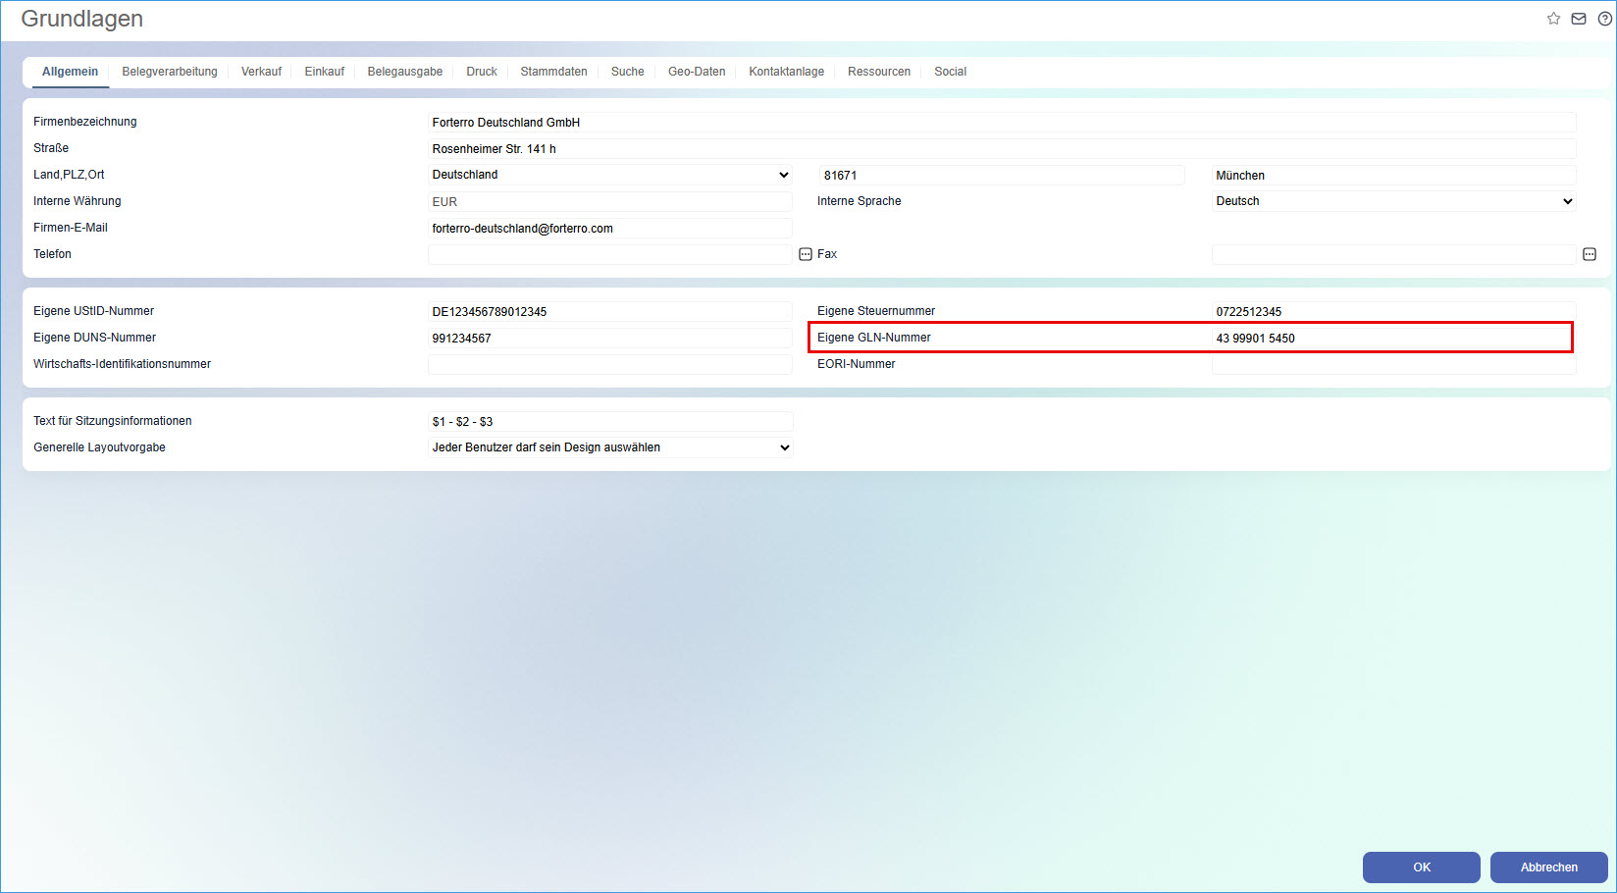
Task: Open the help question mark icon
Action: point(1605,19)
